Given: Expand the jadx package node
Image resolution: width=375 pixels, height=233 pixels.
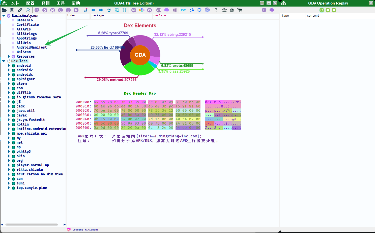Looking at the screenshot, I should tap(9, 106).
